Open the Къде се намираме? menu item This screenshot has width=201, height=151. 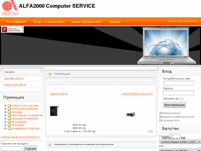(x=49, y=22)
